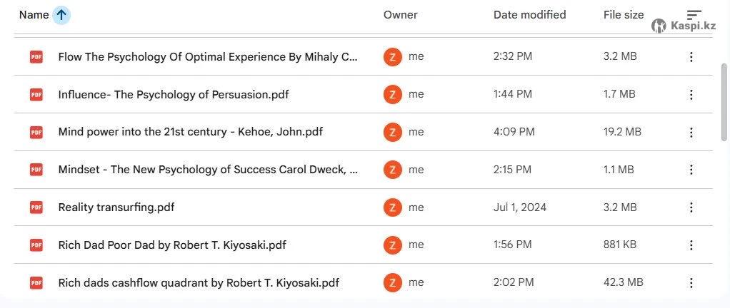The image size is (730, 308).
Task: Click the Name column header
Action: (x=34, y=15)
